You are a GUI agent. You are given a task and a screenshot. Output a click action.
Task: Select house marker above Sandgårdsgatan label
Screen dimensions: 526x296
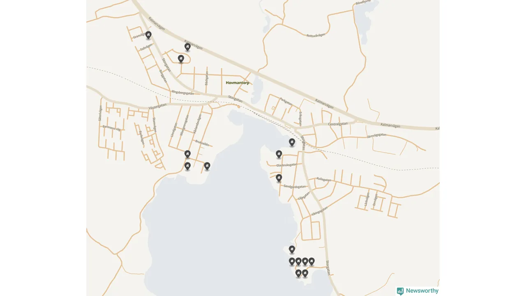click(x=279, y=178)
